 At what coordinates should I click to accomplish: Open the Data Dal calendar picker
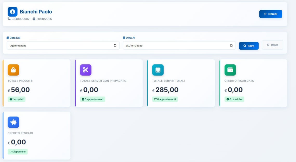pos(115,46)
